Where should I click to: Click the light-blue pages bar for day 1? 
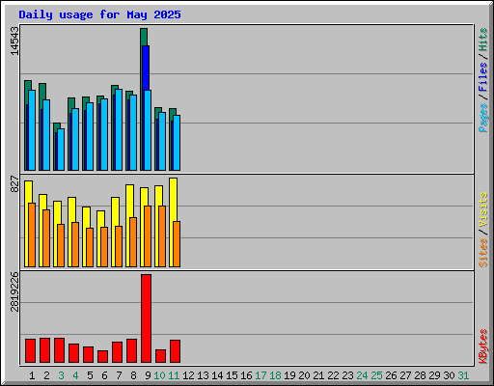tap(32, 130)
